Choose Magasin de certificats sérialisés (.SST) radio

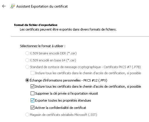tap(27, 115)
